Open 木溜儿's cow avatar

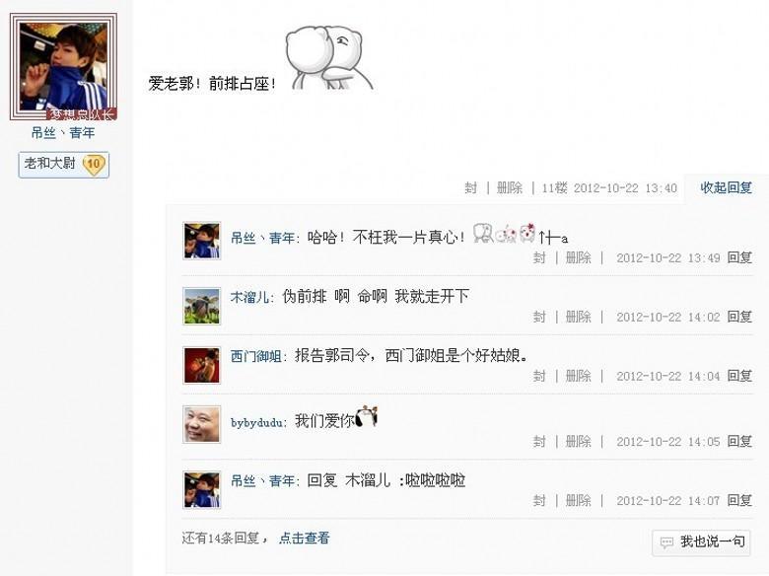click(x=201, y=307)
